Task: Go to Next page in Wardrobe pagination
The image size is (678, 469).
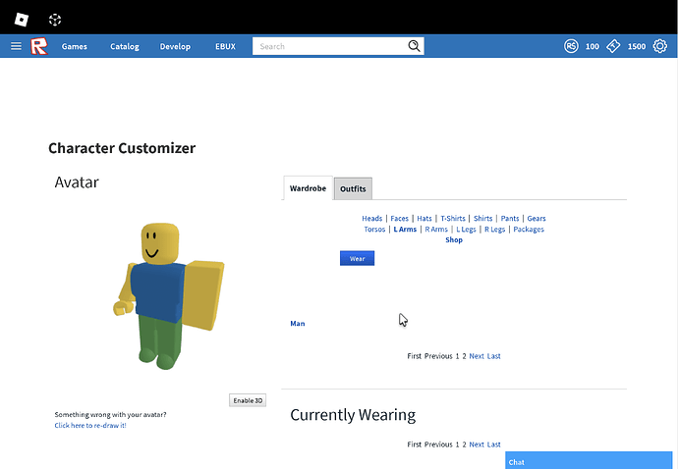Action: pos(477,356)
